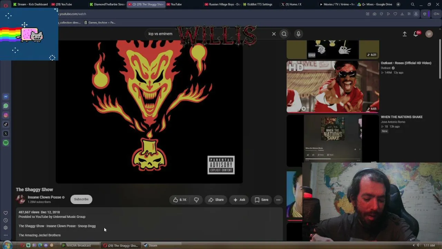Click the YouTube search magnifier button
The height and width of the screenshot is (249, 442).
(284, 34)
